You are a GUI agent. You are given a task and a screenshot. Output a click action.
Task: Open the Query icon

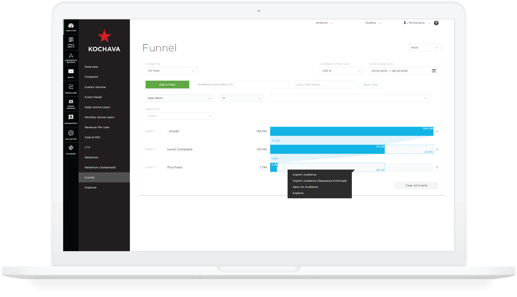pyautogui.click(x=71, y=73)
